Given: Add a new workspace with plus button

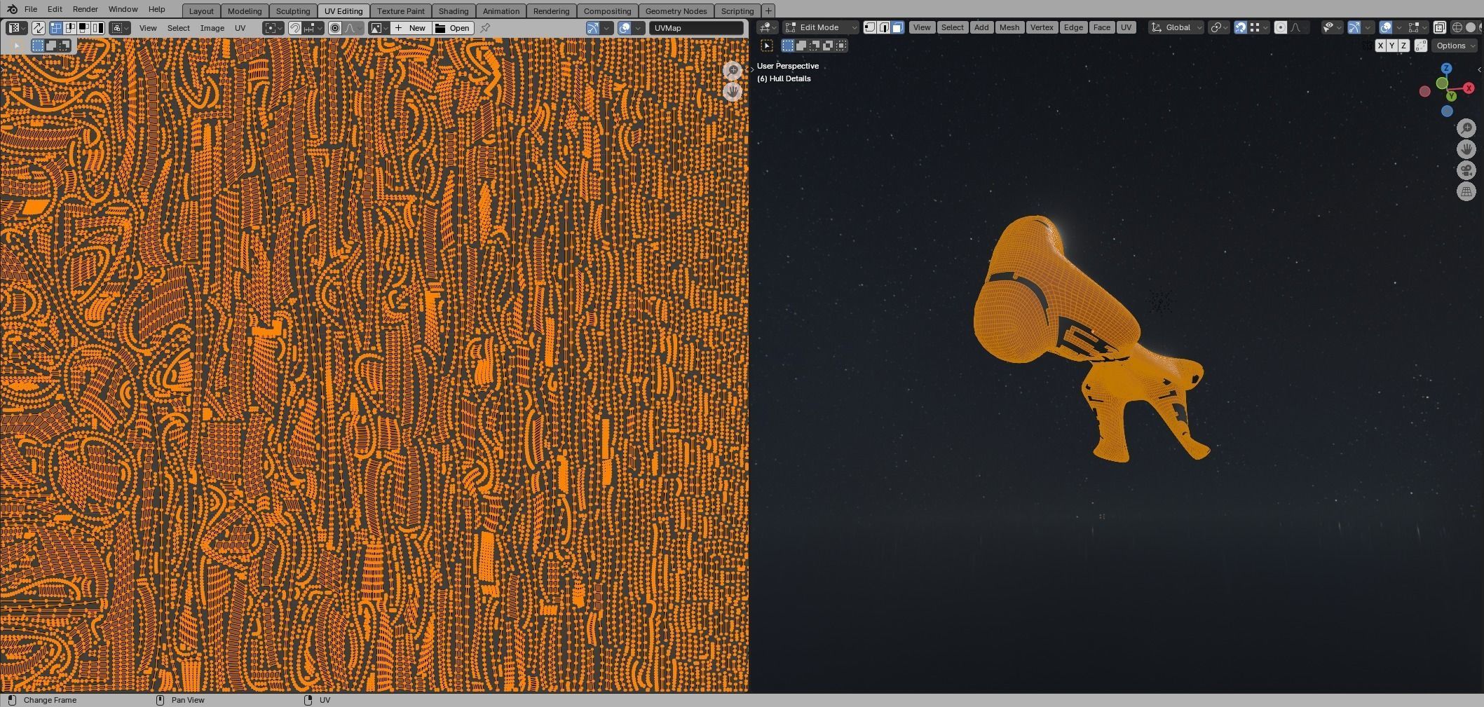Looking at the screenshot, I should [768, 11].
